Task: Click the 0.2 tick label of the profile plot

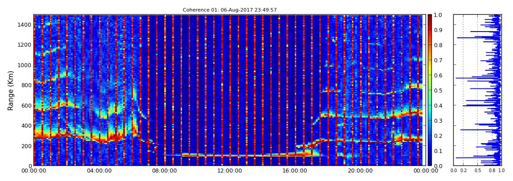Action: tap(463, 171)
